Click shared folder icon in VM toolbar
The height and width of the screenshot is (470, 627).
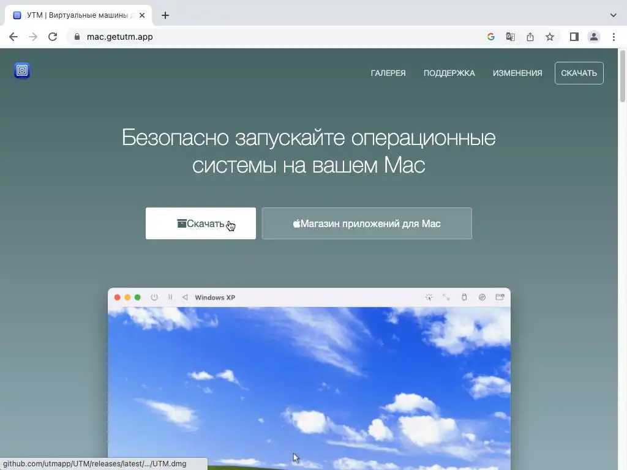(x=500, y=297)
